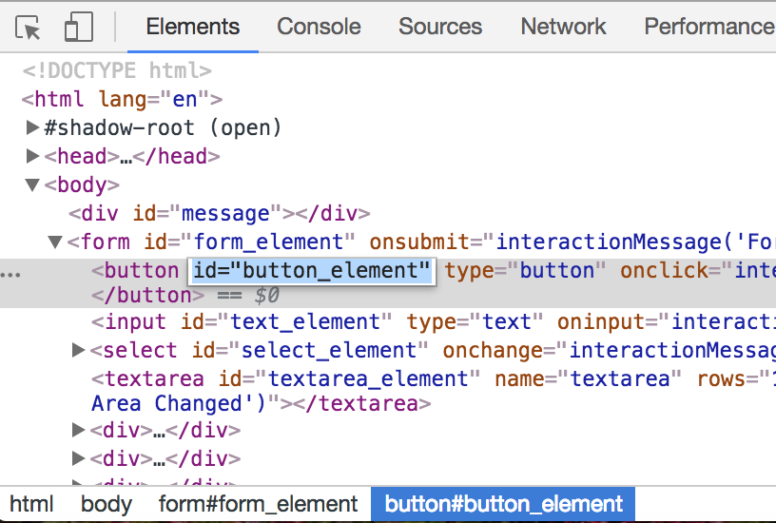Viewport: 776px width, 523px height.
Task: Click the id="button_element" attribute field
Action: [x=312, y=270]
